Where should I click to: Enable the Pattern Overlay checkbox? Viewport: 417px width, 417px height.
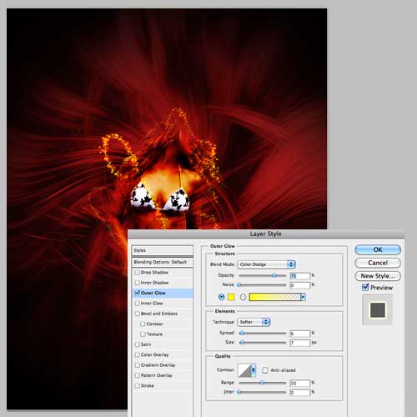point(137,375)
